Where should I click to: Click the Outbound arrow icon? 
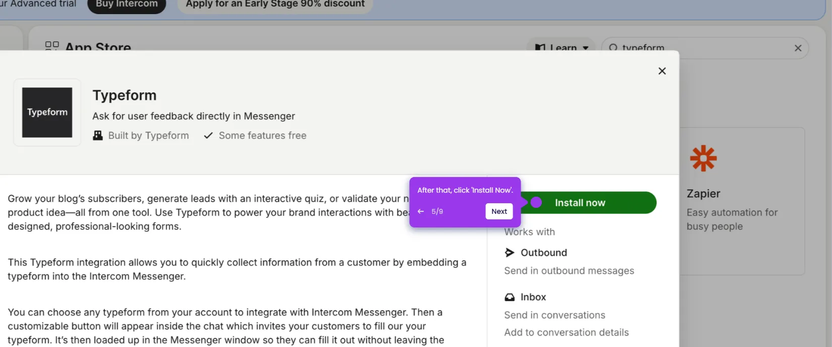pos(510,253)
